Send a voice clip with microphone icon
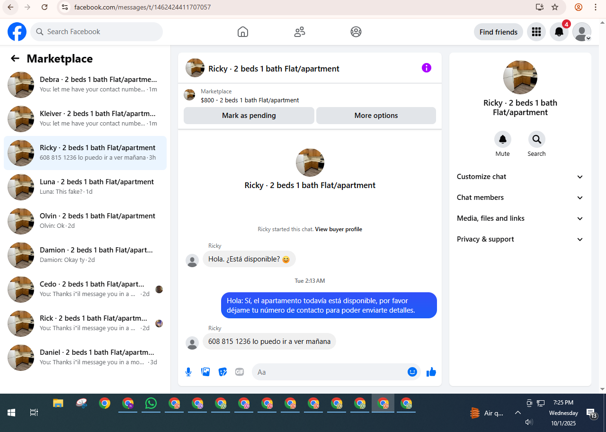 [188, 372]
